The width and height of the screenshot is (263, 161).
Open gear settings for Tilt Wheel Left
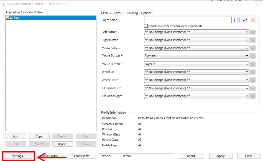pyautogui.click(x=253, y=88)
